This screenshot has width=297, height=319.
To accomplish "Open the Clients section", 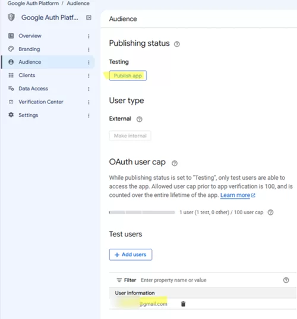I will (27, 75).
